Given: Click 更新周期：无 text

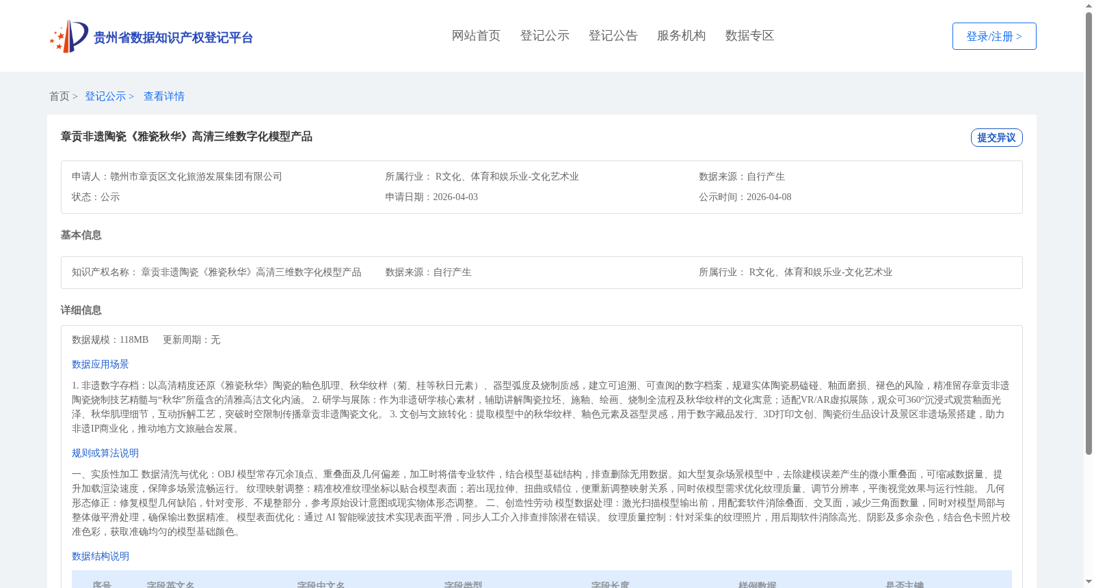Looking at the screenshot, I should (191, 339).
